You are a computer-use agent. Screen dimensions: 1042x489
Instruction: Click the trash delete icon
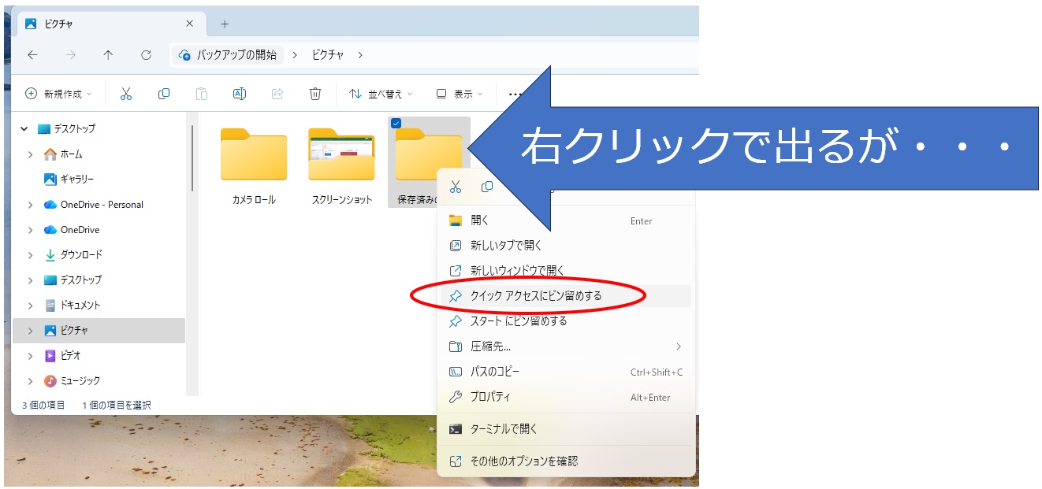(x=315, y=94)
